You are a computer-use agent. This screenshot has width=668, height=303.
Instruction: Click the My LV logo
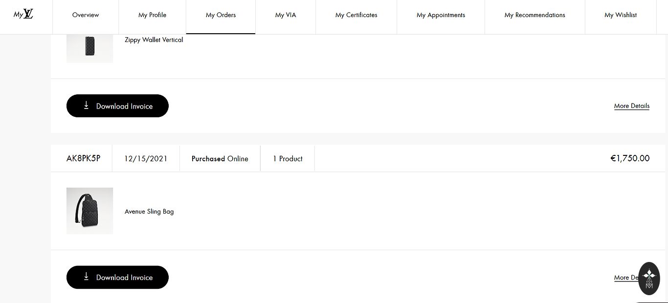point(23,14)
